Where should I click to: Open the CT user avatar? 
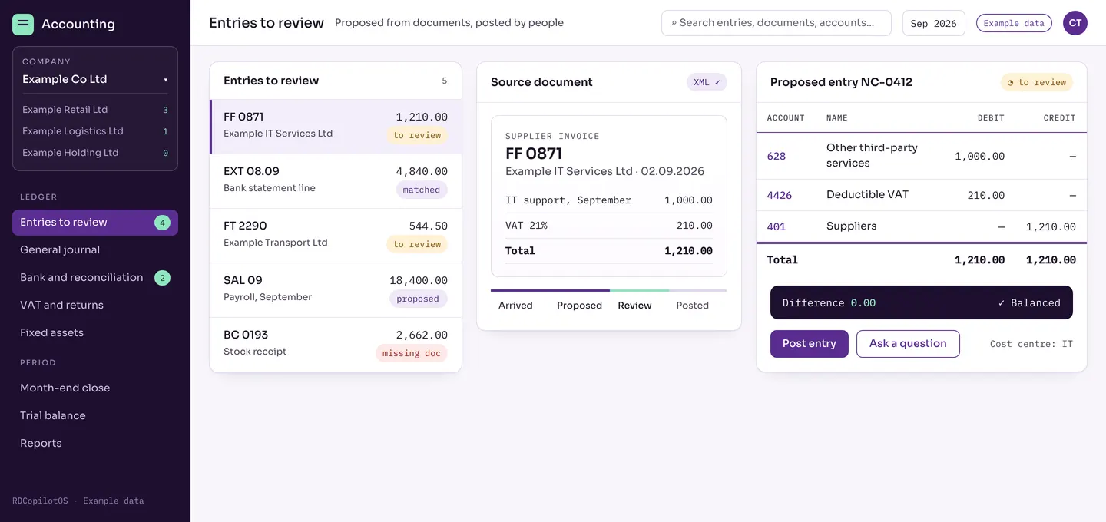tap(1075, 23)
